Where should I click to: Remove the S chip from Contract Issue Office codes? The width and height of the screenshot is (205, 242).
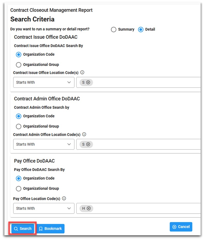pos(88,82)
